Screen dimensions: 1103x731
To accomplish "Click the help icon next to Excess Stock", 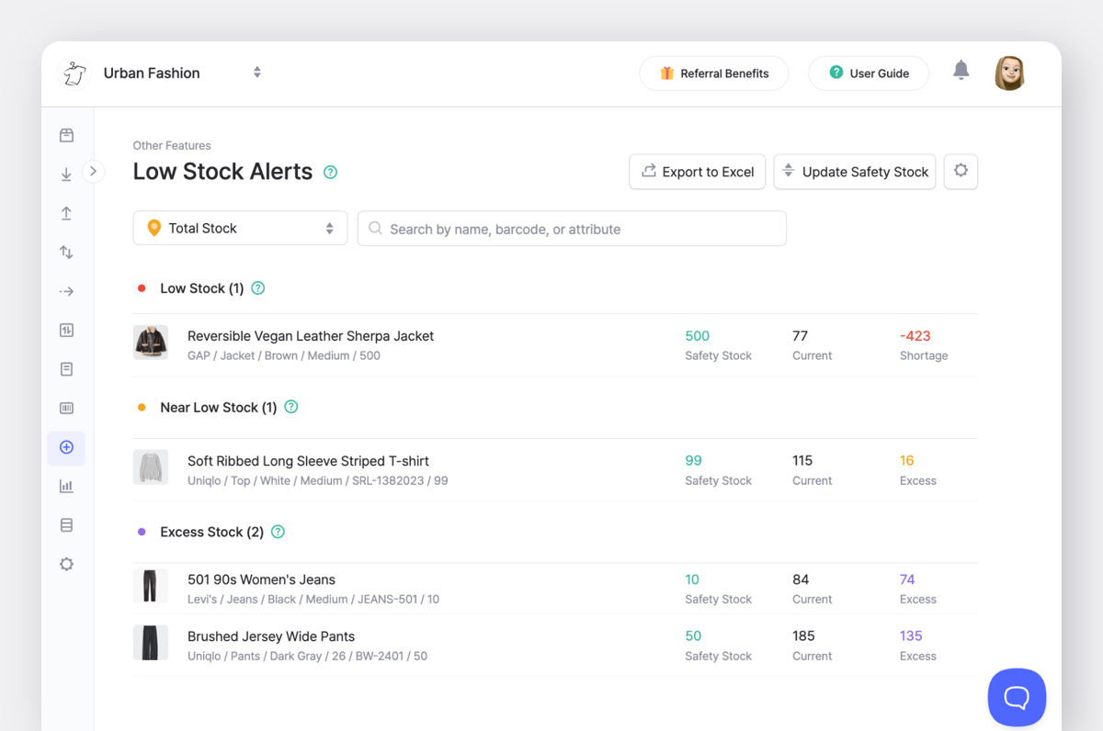I will pyautogui.click(x=277, y=532).
